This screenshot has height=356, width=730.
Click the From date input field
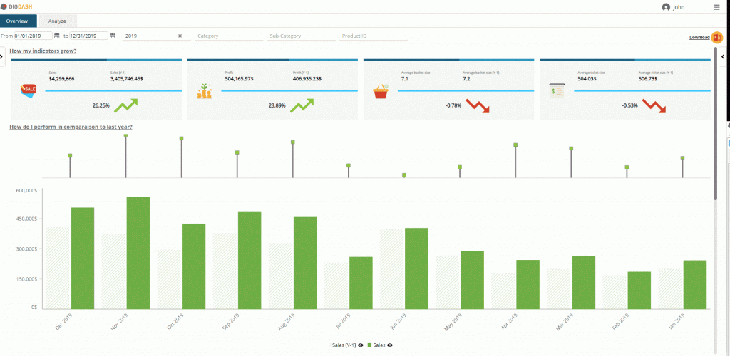click(34, 36)
